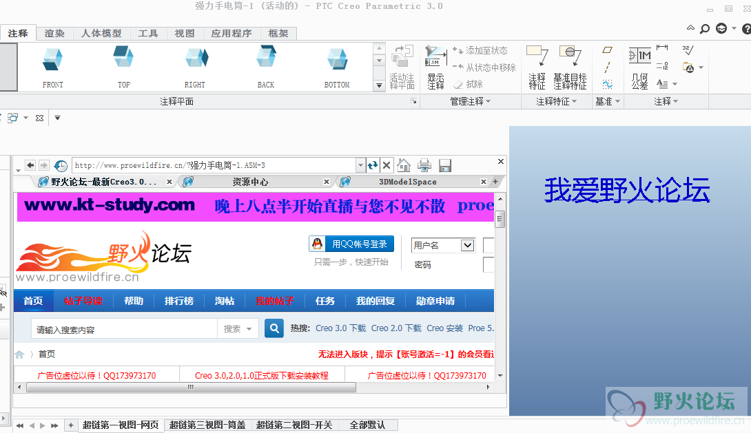
Task: Stop loading the browser page
Action: [x=387, y=165]
